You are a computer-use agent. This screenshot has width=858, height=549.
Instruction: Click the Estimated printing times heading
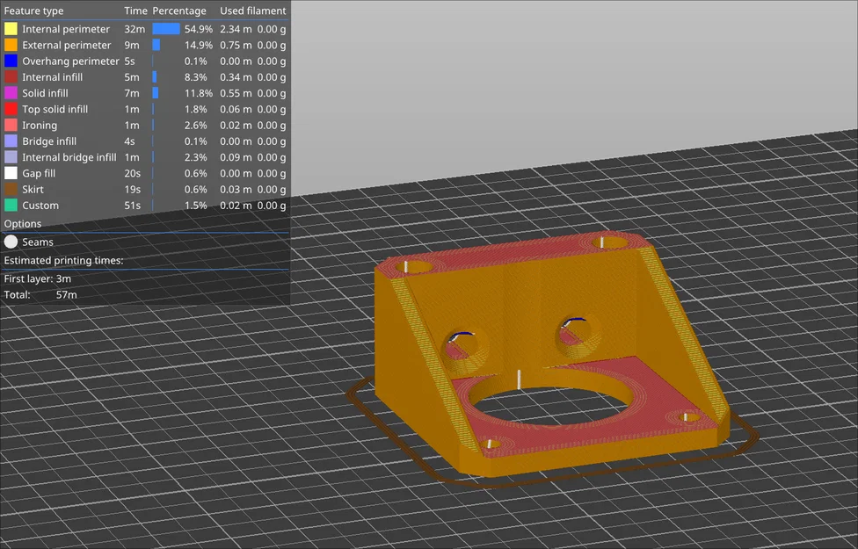63,260
